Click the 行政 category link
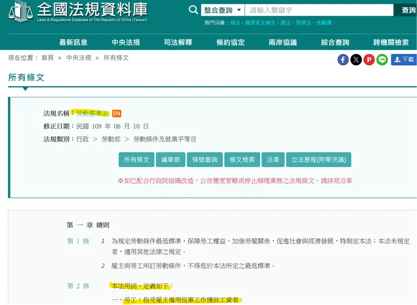Viewport: 417px width, 305px height. 82,139
